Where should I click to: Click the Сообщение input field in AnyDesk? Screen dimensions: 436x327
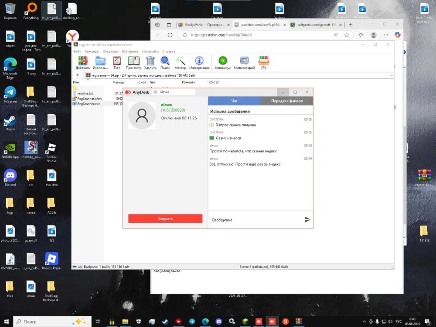(x=256, y=220)
